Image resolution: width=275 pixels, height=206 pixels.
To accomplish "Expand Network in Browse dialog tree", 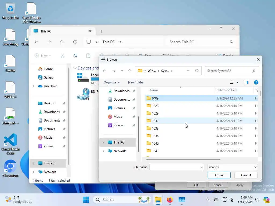I will 103,151.
